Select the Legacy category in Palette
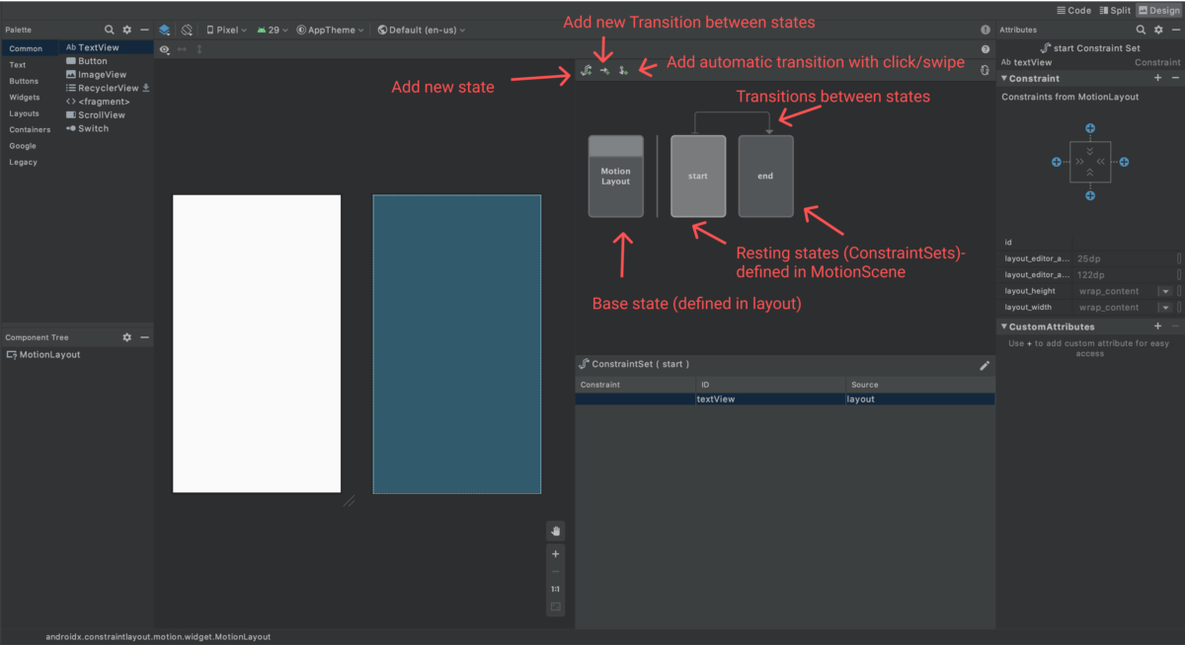Screen dimensions: 1185x645 22,162
